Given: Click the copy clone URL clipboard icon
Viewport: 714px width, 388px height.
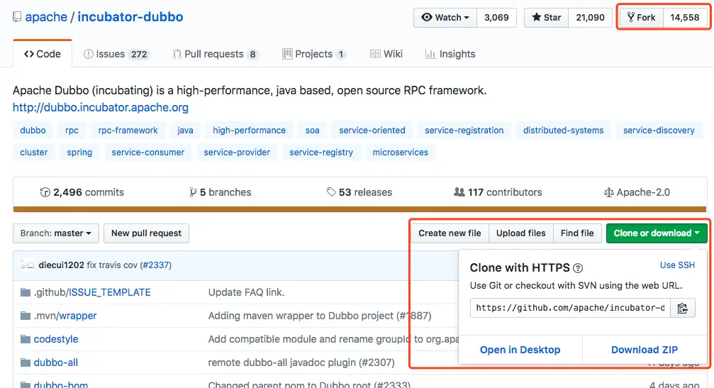Looking at the screenshot, I should coord(683,308).
